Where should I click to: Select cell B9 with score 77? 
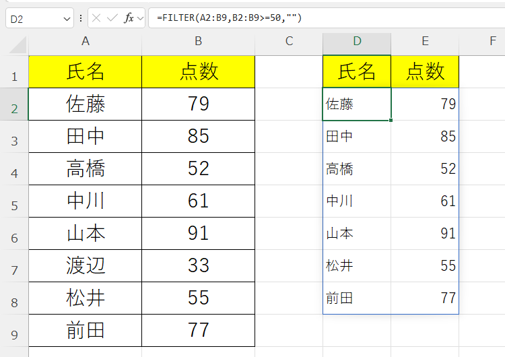point(199,331)
